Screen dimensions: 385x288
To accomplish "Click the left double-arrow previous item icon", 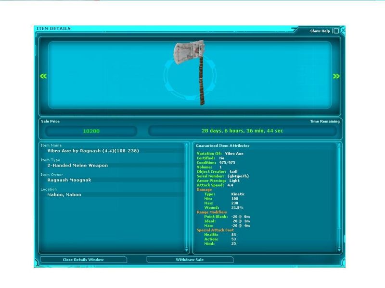I will tap(43, 76).
